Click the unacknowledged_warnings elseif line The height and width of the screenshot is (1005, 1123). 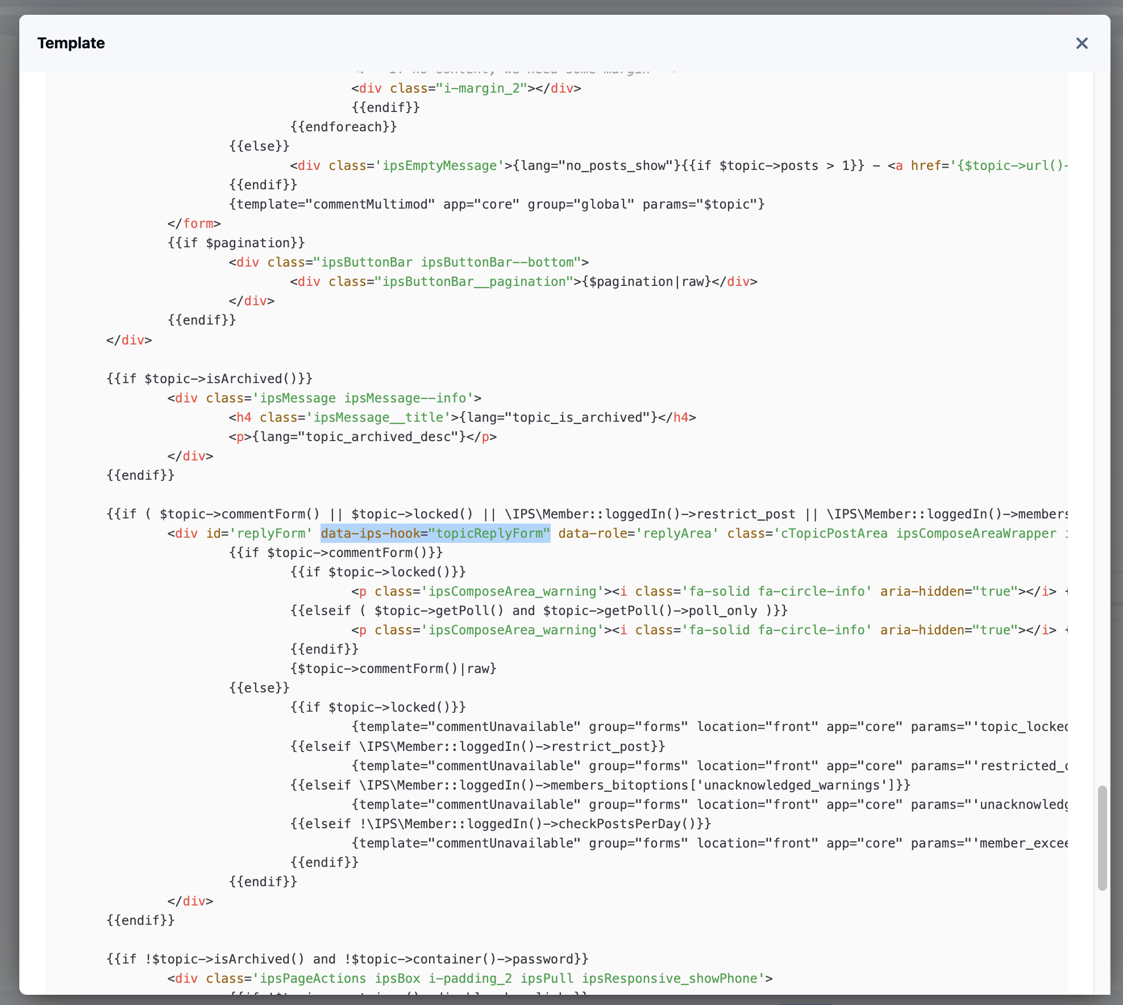point(600,785)
